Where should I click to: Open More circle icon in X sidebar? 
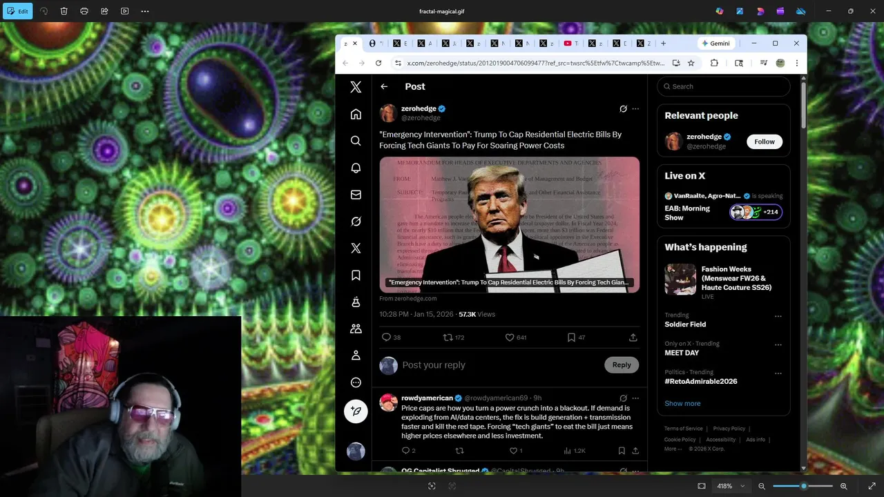356,382
